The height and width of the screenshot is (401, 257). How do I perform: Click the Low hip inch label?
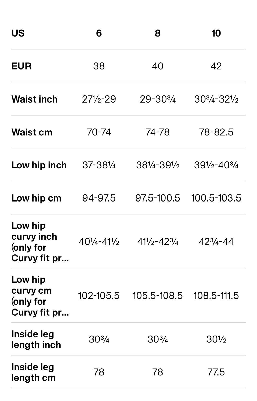click(x=39, y=165)
